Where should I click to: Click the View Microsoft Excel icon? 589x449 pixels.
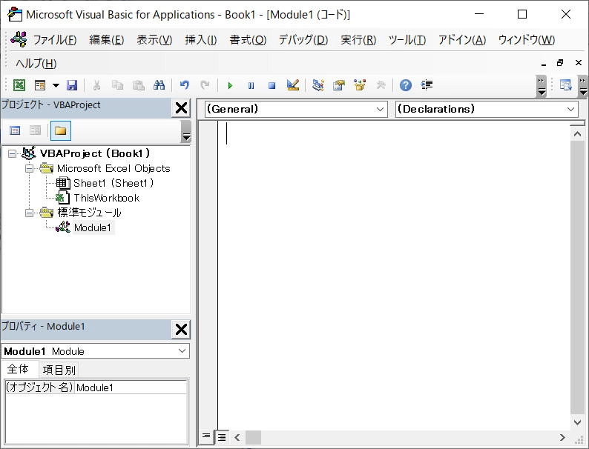click(19, 85)
